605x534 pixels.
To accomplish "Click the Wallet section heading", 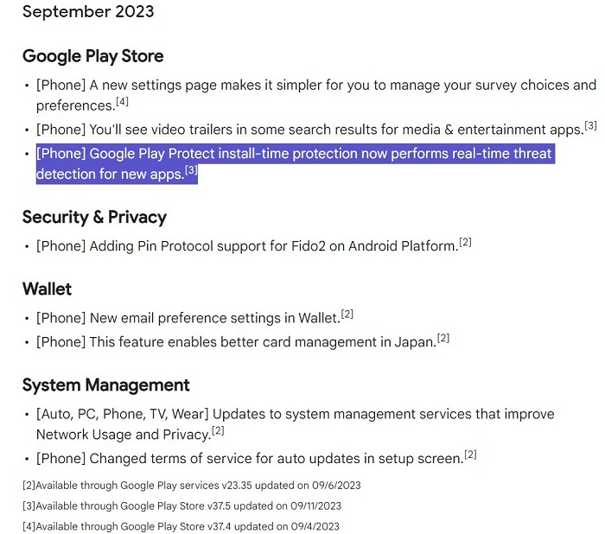I will pyautogui.click(x=47, y=289).
